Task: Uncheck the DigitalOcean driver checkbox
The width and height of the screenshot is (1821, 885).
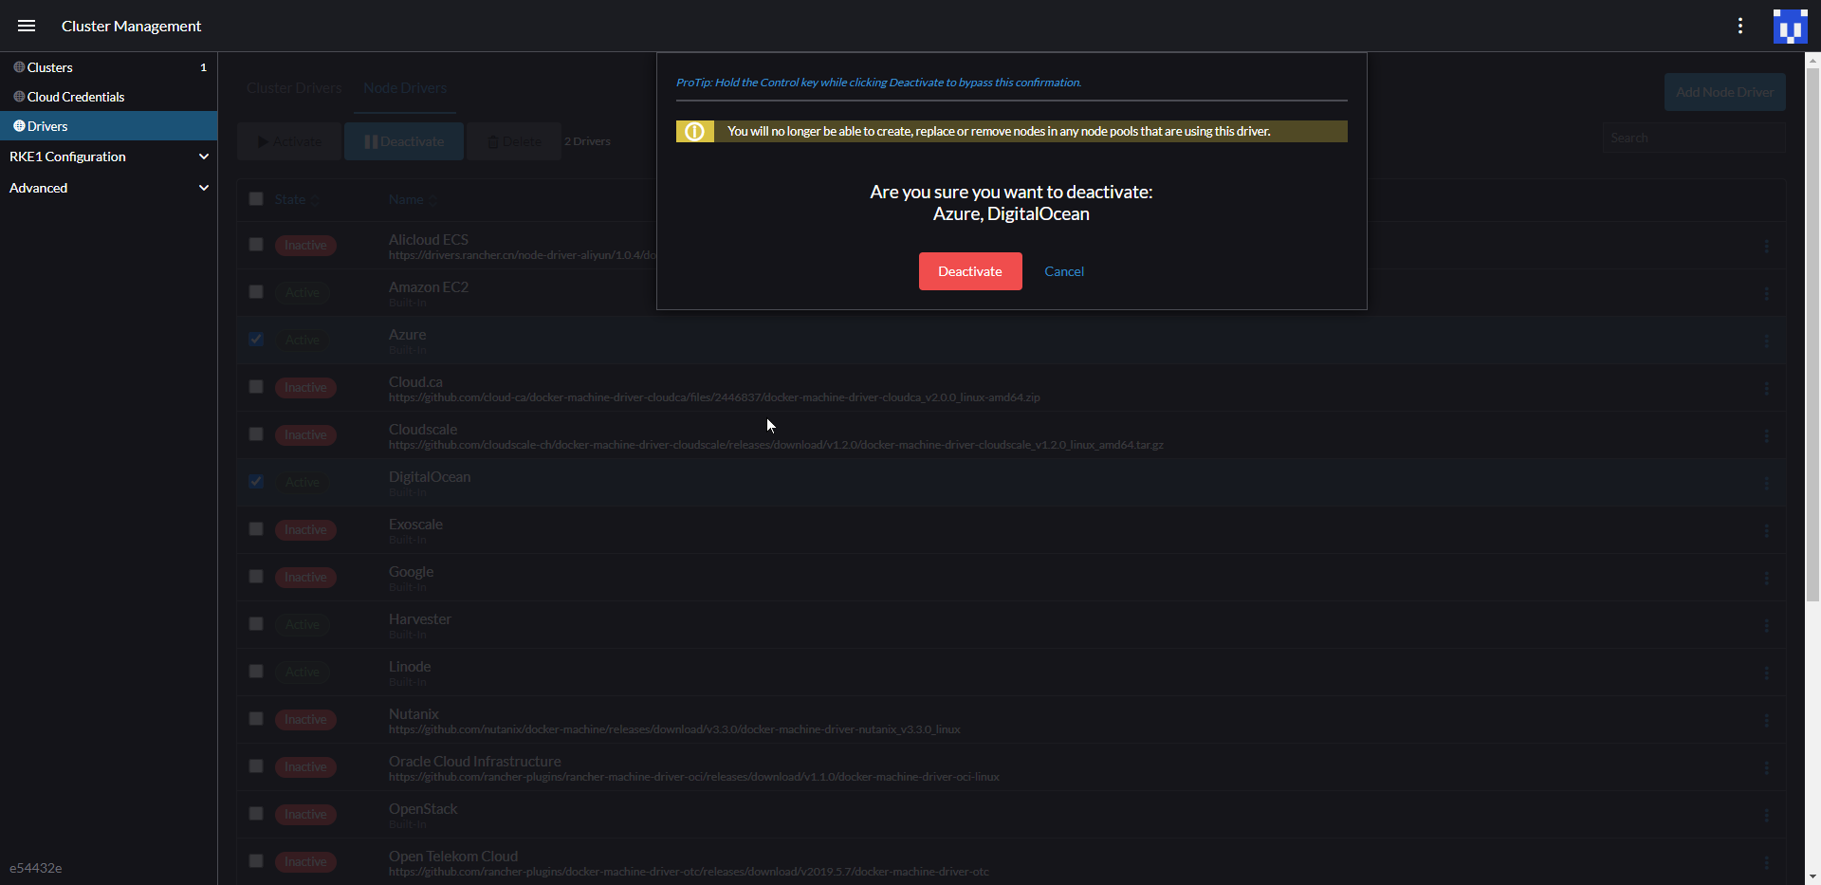Action: (255, 481)
